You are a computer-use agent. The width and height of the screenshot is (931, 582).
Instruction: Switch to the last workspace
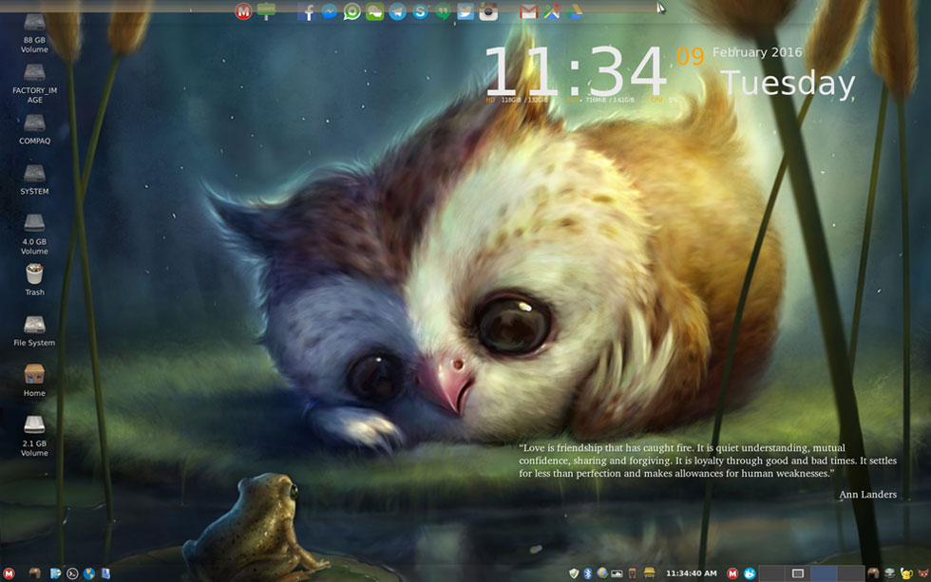tap(850, 573)
